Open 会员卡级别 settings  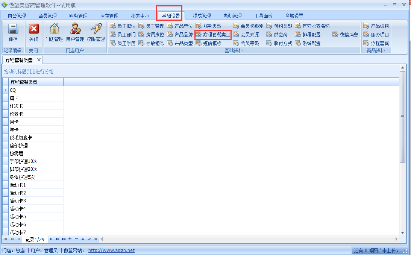click(248, 26)
